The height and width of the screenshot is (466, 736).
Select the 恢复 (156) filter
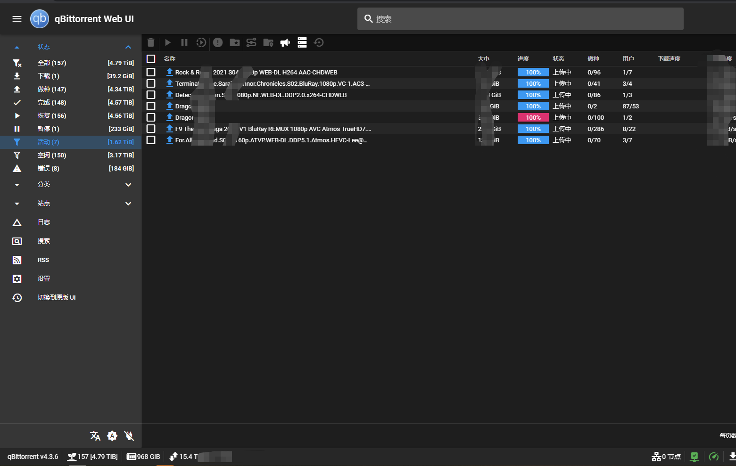71,115
